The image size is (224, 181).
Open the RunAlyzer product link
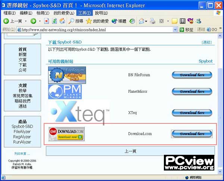pos(22,142)
